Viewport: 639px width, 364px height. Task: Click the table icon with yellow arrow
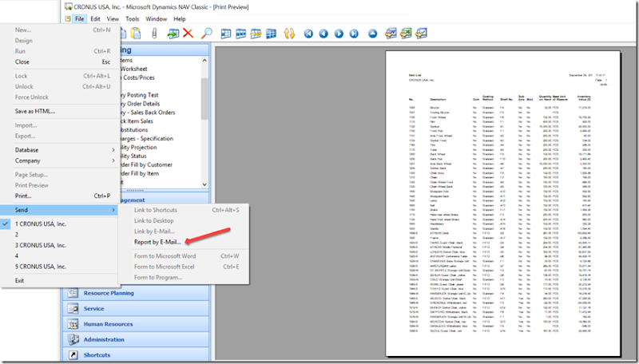pyautogui.click(x=256, y=34)
